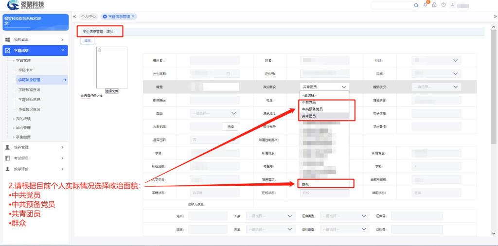Click calendar icon in 出生日期 field
The width and height of the screenshot is (498, 246).
(228, 74)
